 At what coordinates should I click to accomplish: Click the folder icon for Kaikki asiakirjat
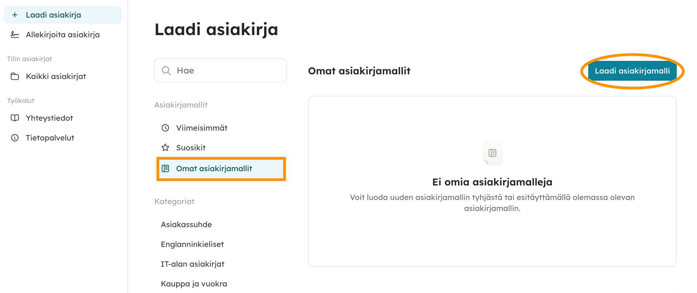[15, 76]
